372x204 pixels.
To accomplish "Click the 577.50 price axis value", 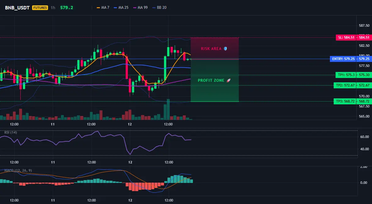I will [364, 66].
